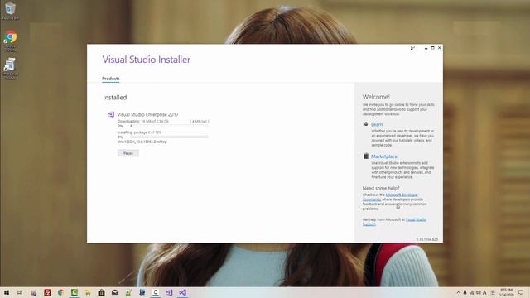Click the Welcome! heading
This screenshot has width=530, height=298.
coord(376,97)
